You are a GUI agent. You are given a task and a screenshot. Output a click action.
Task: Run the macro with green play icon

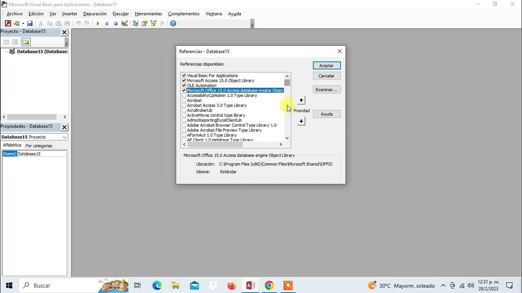pos(97,24)
